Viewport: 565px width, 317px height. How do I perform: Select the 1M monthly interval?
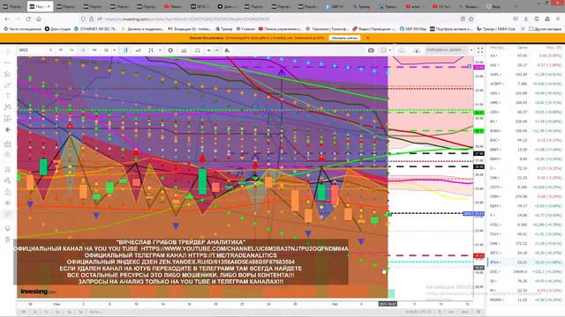point(106,50)
